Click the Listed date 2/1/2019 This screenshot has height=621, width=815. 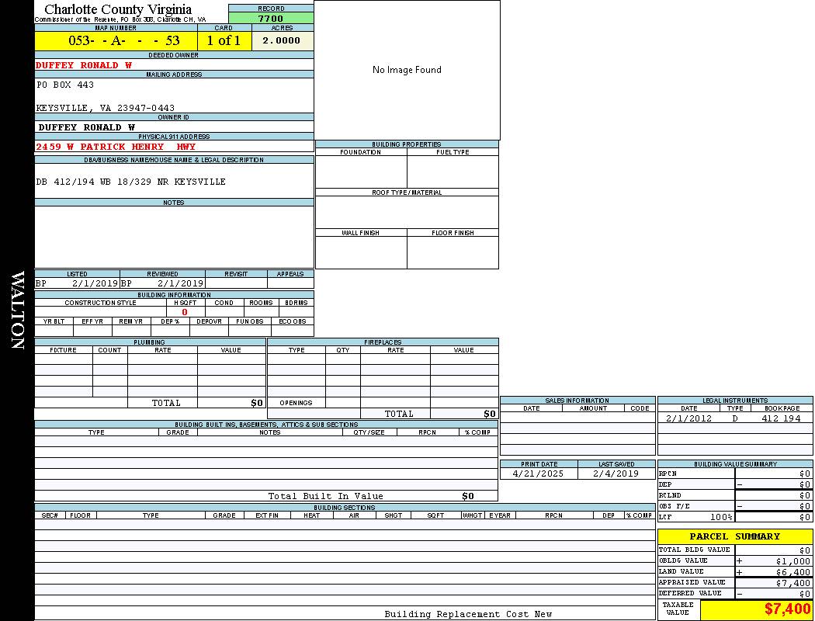pyautogui.click(x=95, y=283)
